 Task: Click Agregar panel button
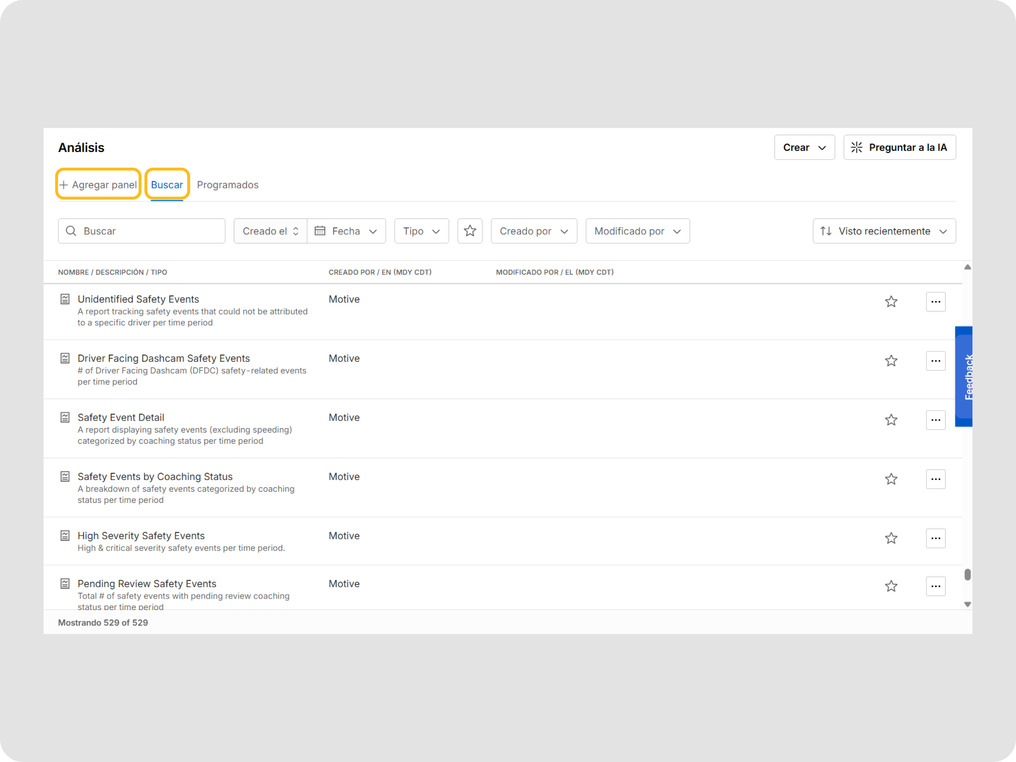coord(98,185)
